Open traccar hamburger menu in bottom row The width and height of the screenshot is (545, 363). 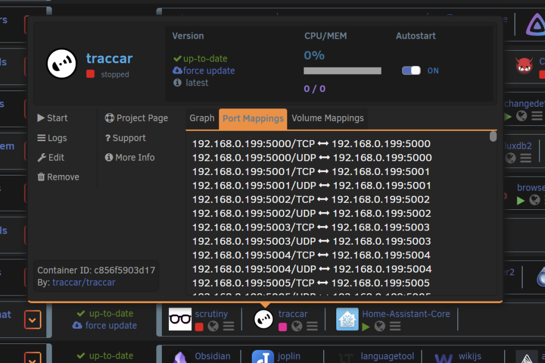click(x=312, y=326)
